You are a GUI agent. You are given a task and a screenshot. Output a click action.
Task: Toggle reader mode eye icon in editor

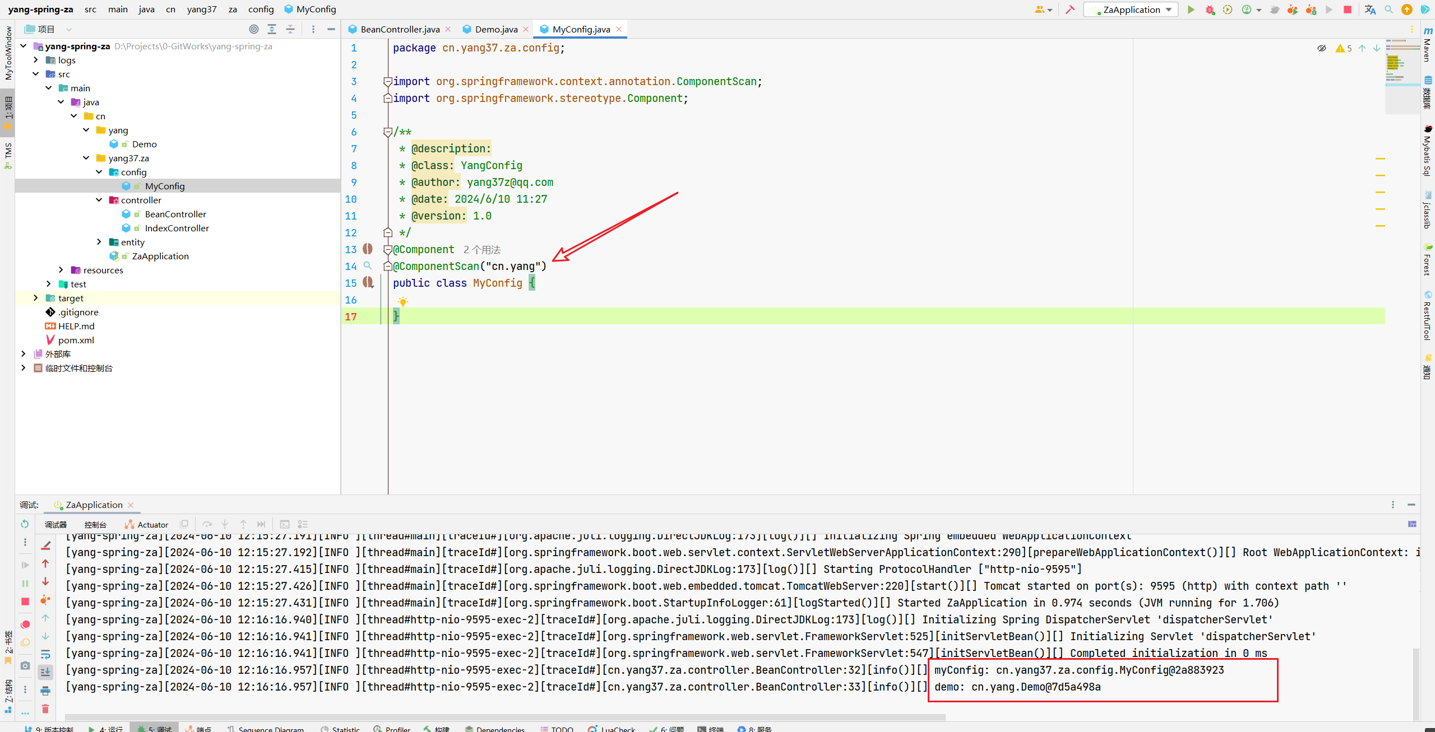[1321, 48]
